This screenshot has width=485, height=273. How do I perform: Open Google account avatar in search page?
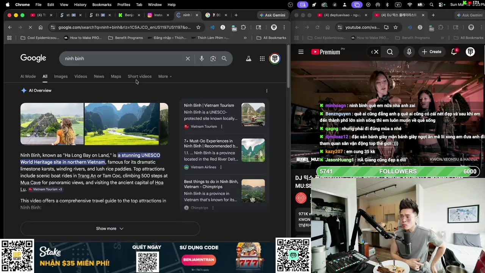(275, 58)
